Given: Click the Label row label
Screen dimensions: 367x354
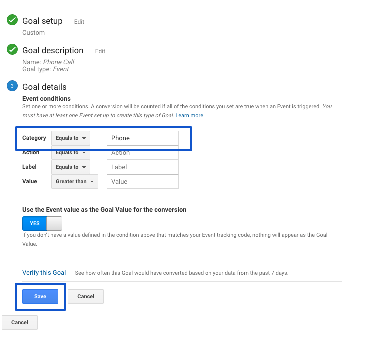Looking at the screenshot, I should pyautogui.click(x=29, y=167).
